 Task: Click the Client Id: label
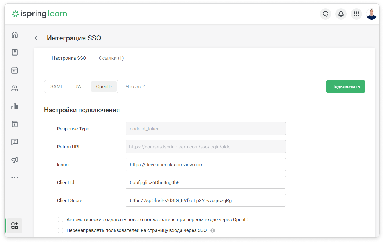(66, 182)
